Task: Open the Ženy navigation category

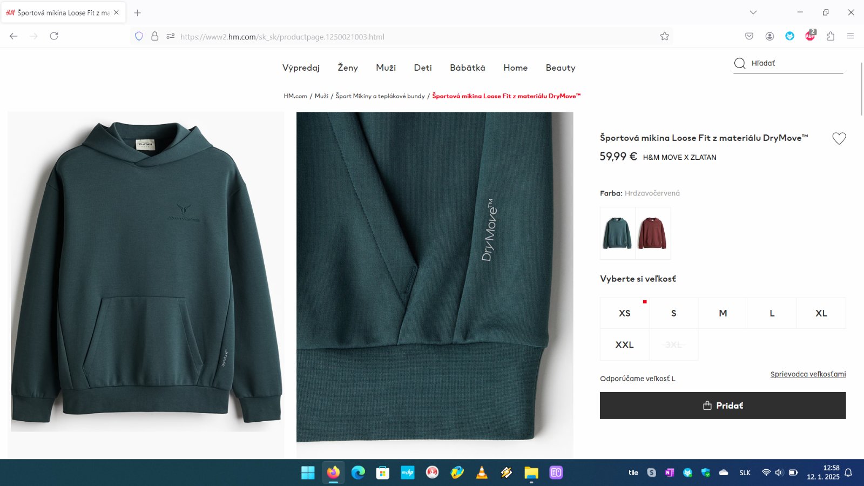Action: pyautogui.click(x=348, y=67)
